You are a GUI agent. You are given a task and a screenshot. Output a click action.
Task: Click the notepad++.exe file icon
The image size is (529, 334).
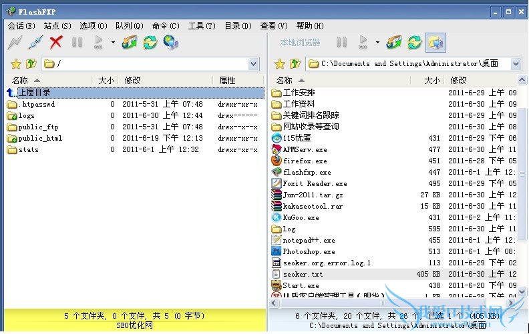(x=277, y=240)
